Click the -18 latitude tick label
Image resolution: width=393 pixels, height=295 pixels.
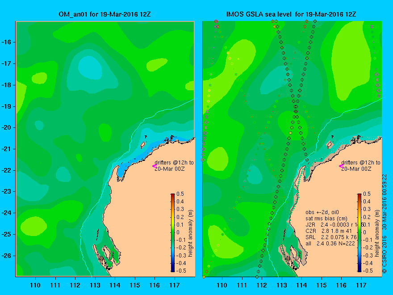point(7,85)
